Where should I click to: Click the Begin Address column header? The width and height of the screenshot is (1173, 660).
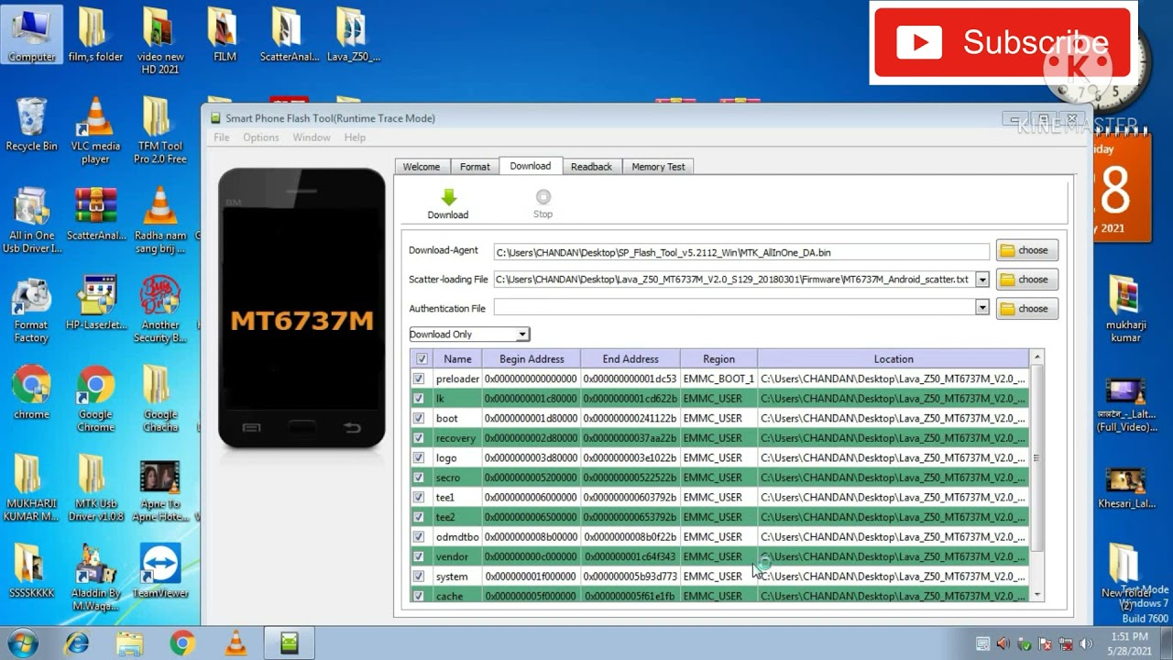tap(532, 359)
